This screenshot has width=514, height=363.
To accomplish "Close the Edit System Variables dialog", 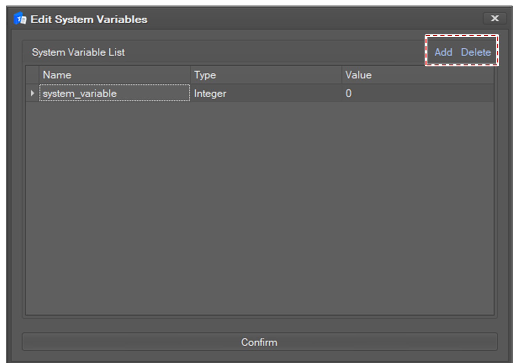I will tap(495, 18).
